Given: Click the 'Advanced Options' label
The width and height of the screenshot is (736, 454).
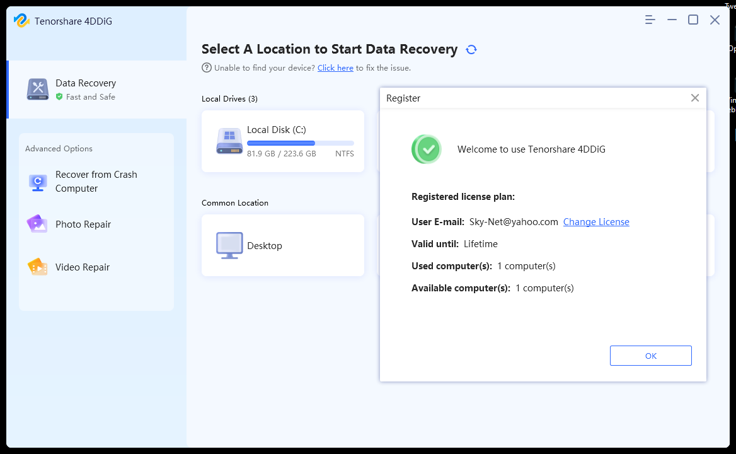Looking at the screenshot, I should click(x=59, y=148).
